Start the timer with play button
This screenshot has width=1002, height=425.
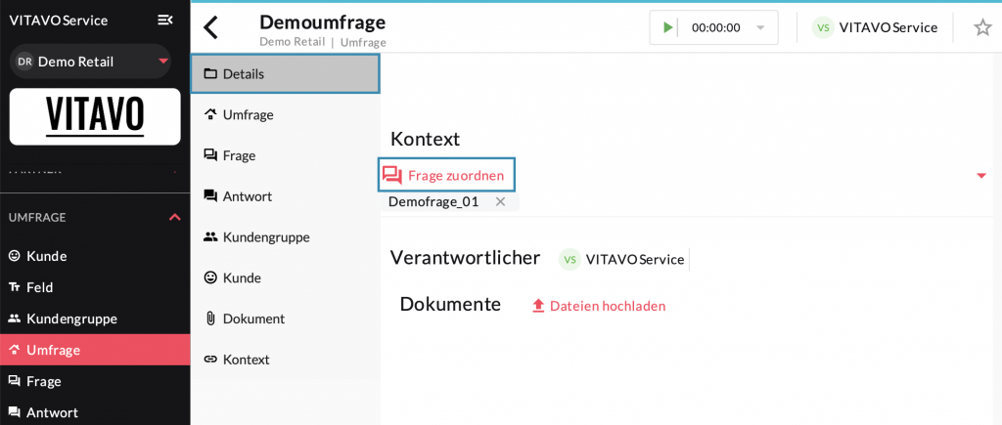click(668, 27)
